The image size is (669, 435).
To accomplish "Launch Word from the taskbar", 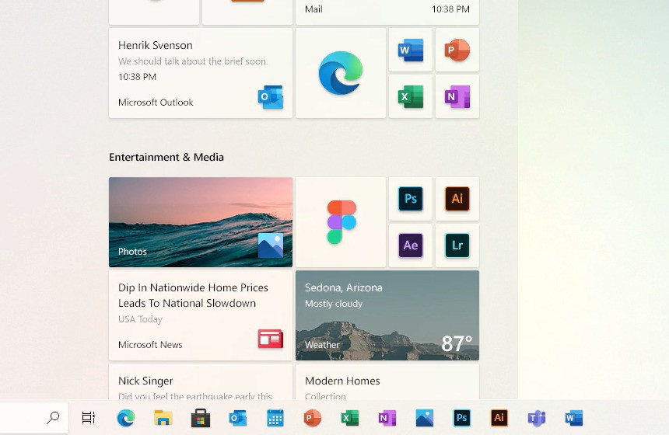I will click(574, 418).
